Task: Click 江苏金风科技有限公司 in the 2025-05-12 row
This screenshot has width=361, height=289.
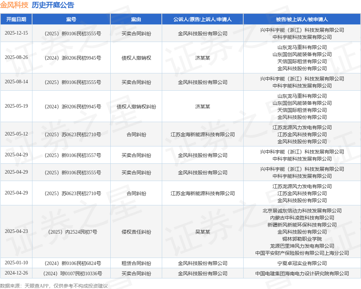Action: 302,134
